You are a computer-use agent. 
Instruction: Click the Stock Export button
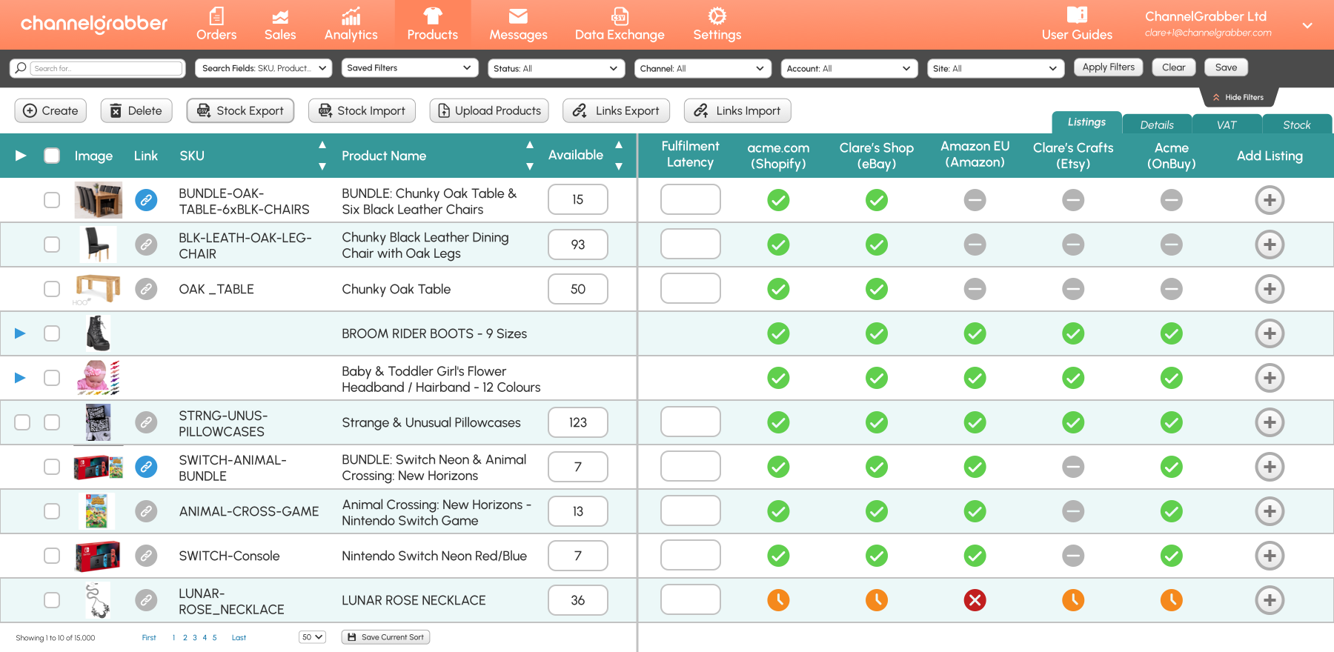point(240,110)
